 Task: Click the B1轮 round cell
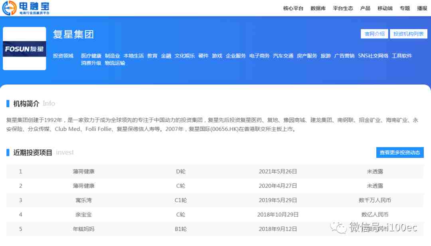click(x=181, y=229)
